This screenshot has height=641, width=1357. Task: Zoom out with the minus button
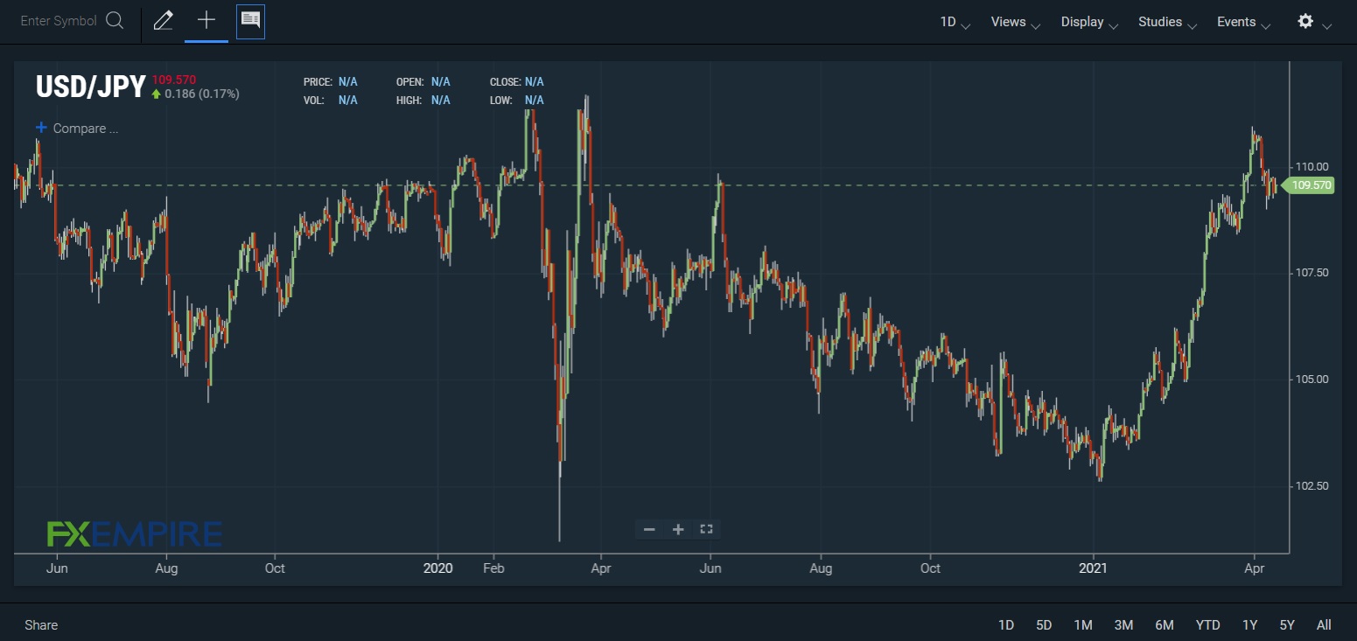coord(649,529)
